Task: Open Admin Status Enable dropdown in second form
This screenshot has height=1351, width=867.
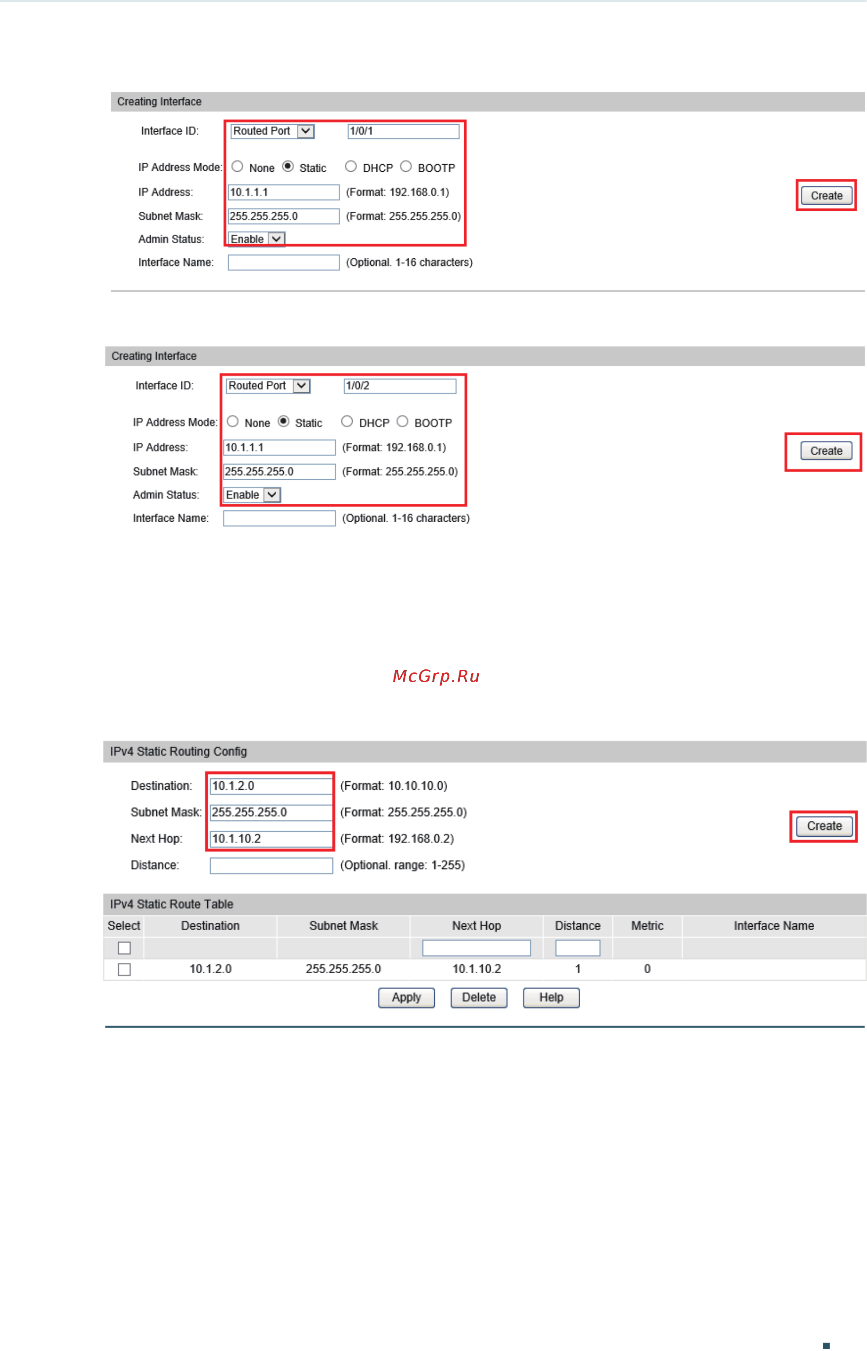Action: pos(252,495)
